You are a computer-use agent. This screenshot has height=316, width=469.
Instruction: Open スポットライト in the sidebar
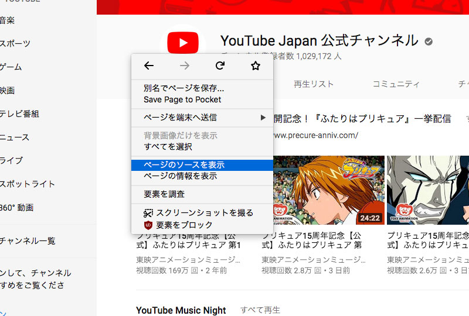coord(27,184)
